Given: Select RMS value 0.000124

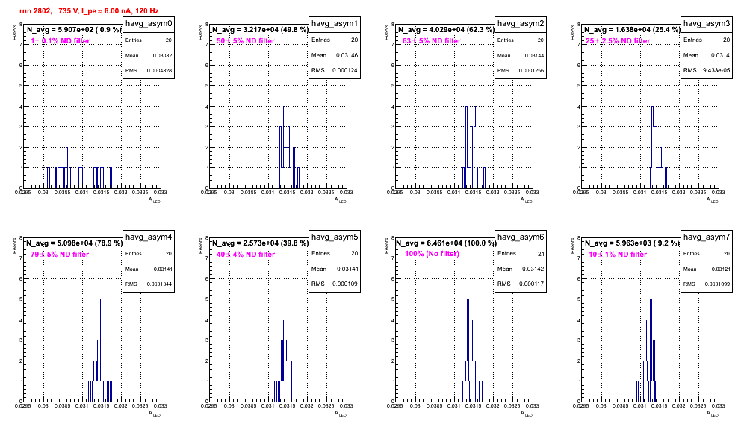Looking at the screenshot, I should 345,70.
